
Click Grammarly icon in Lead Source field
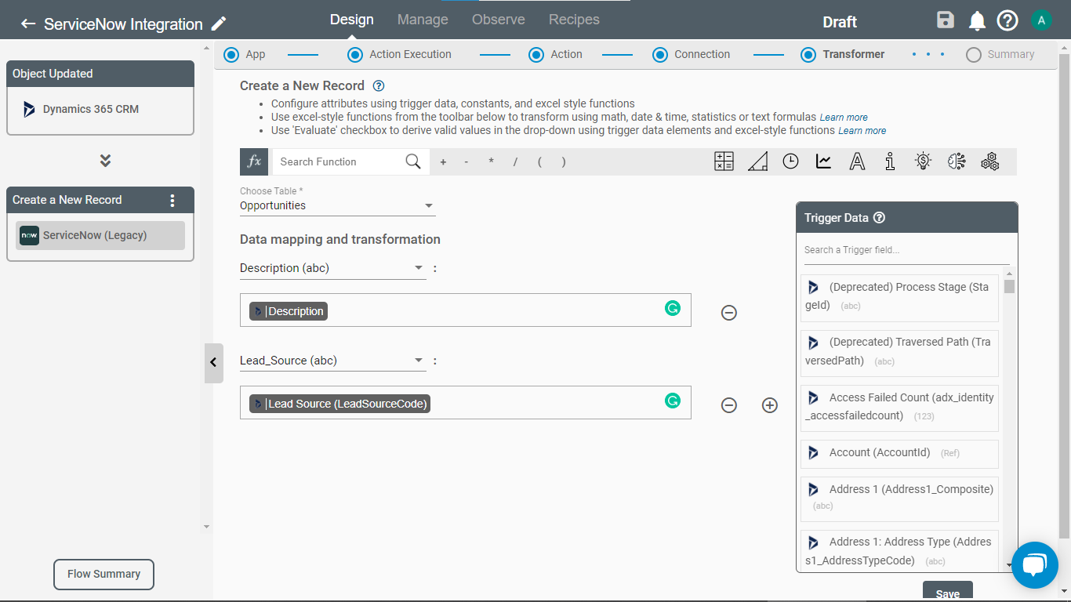[x=673, y=401]
